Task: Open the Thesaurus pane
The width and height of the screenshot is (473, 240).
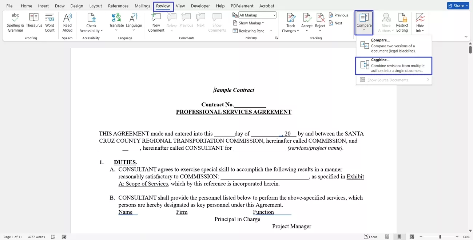Action: tap(34, 22)
